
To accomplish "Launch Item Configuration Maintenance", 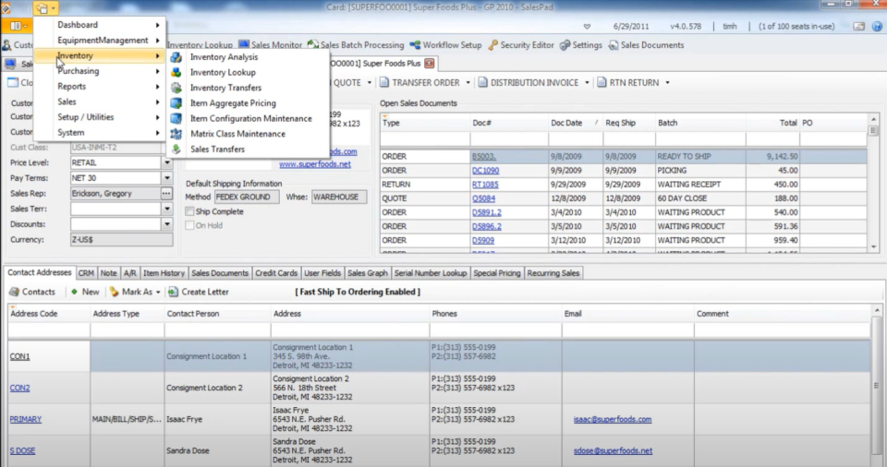I will tap(250, 118).
